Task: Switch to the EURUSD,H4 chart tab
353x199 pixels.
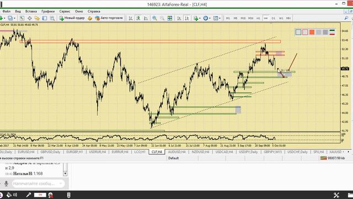Action: [26, 152]
